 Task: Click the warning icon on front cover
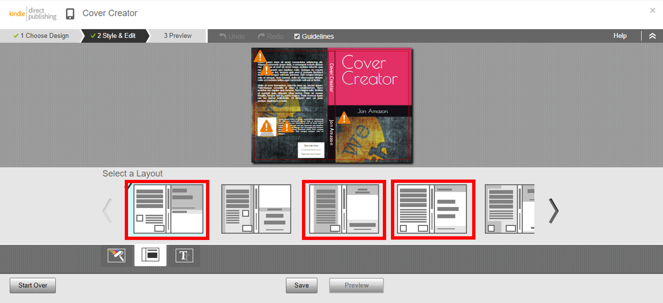344,118
